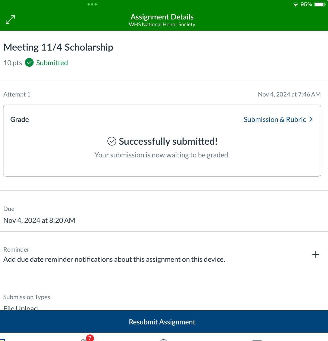Select the Attempt 1 label
The height and width of the screenshot is (341, 328).
click(x=17, y=94)
